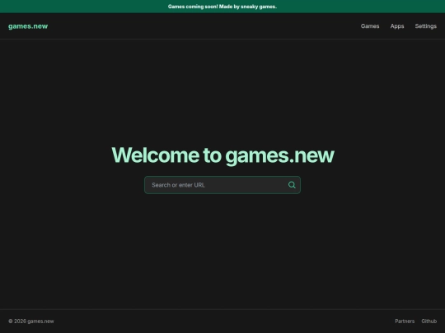Open the Partners footer link
The height and width of the screenshot is (333, 445).
405,321
